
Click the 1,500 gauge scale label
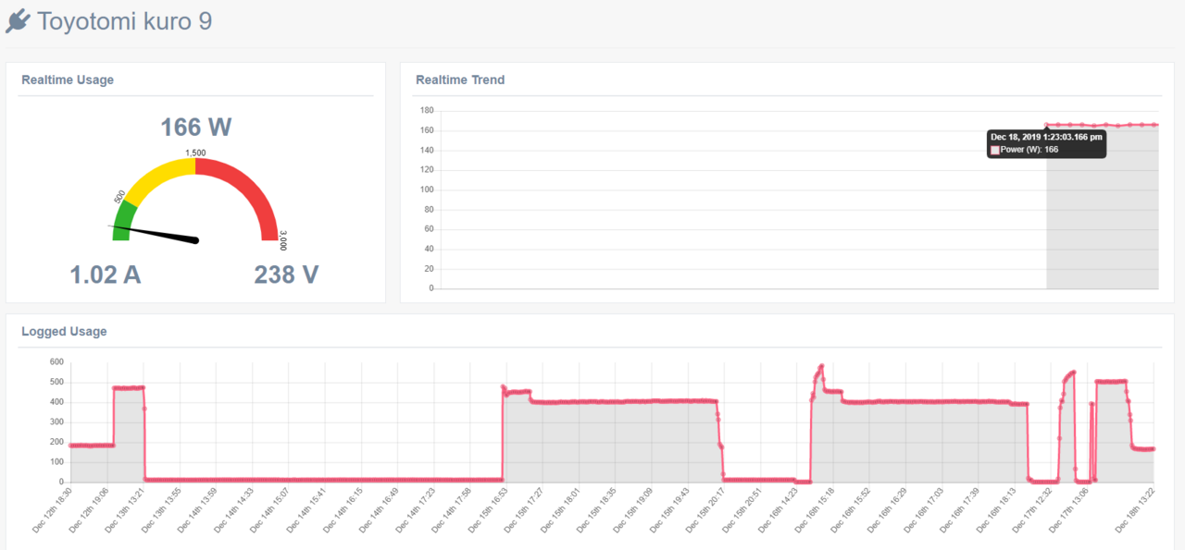(195, 153)
